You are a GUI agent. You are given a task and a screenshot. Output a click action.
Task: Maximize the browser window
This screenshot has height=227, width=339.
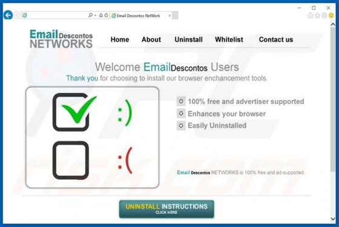click(x=314, y=8)
